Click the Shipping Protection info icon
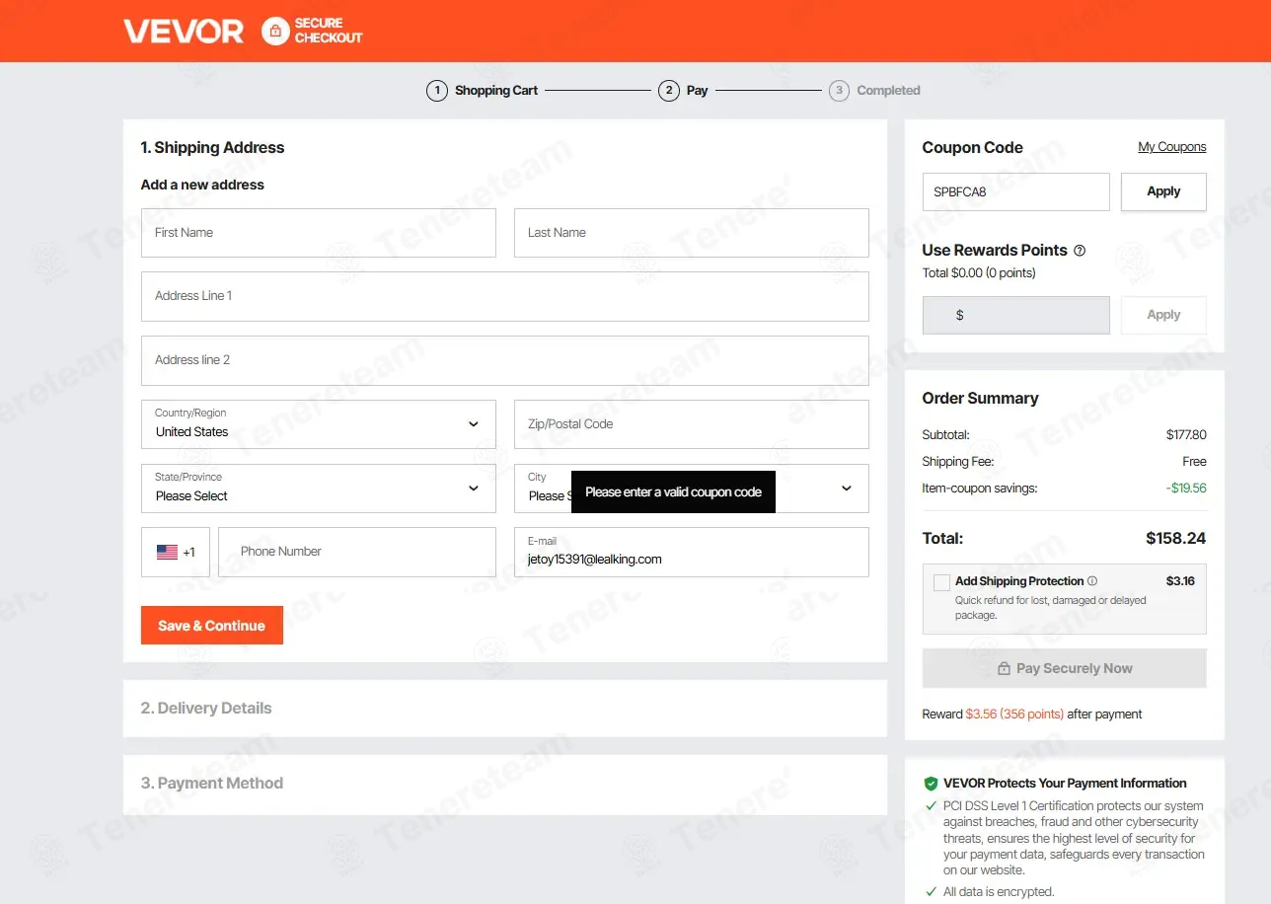Image resolution: width=1271 pixels, height=904 pixels. [x=1092, y=581]
